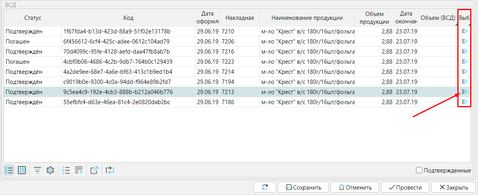Click select arrow for invoice 7186 row
The width and height of the screenshot is (478, 195).
(x=464, y=102)
